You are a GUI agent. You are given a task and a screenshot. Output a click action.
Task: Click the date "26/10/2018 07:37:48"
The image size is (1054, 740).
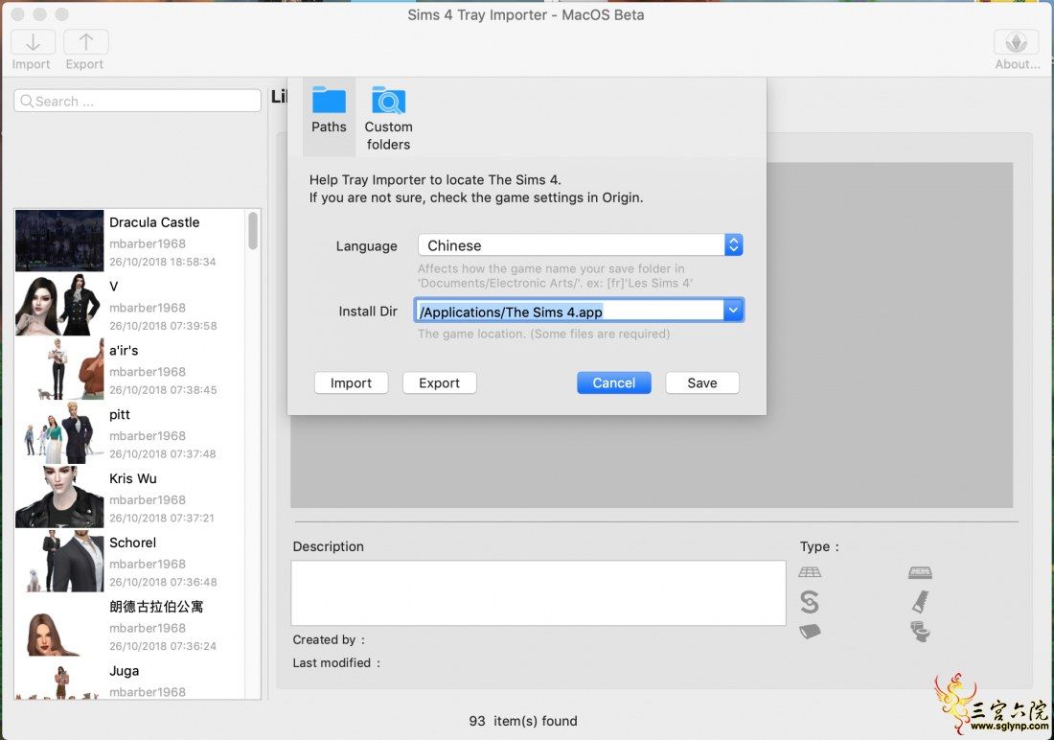[163, 453]
